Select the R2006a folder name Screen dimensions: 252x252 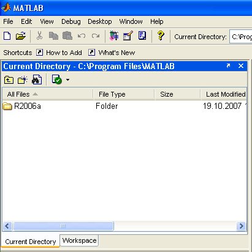point(28,106)
